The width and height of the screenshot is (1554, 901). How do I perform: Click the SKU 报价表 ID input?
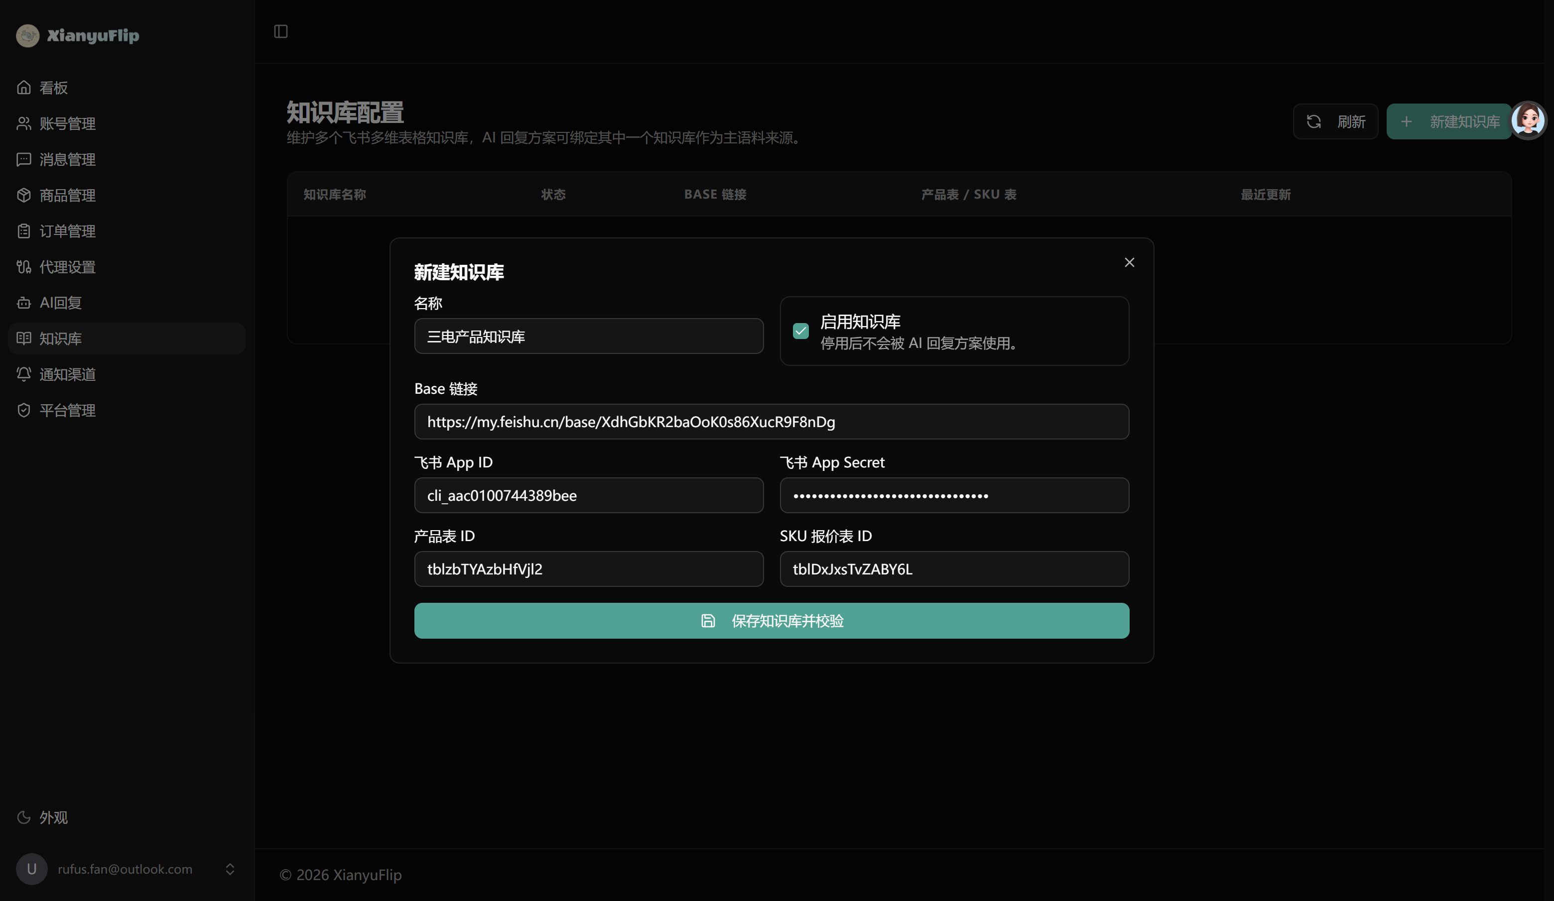[955, 569]
